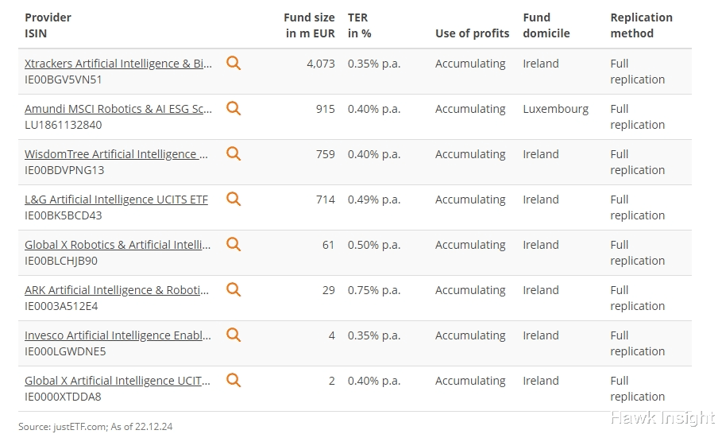Follow Global X Robotics & Artificial Intelligence link
The image size is (722, 434).
pos(118,245)
